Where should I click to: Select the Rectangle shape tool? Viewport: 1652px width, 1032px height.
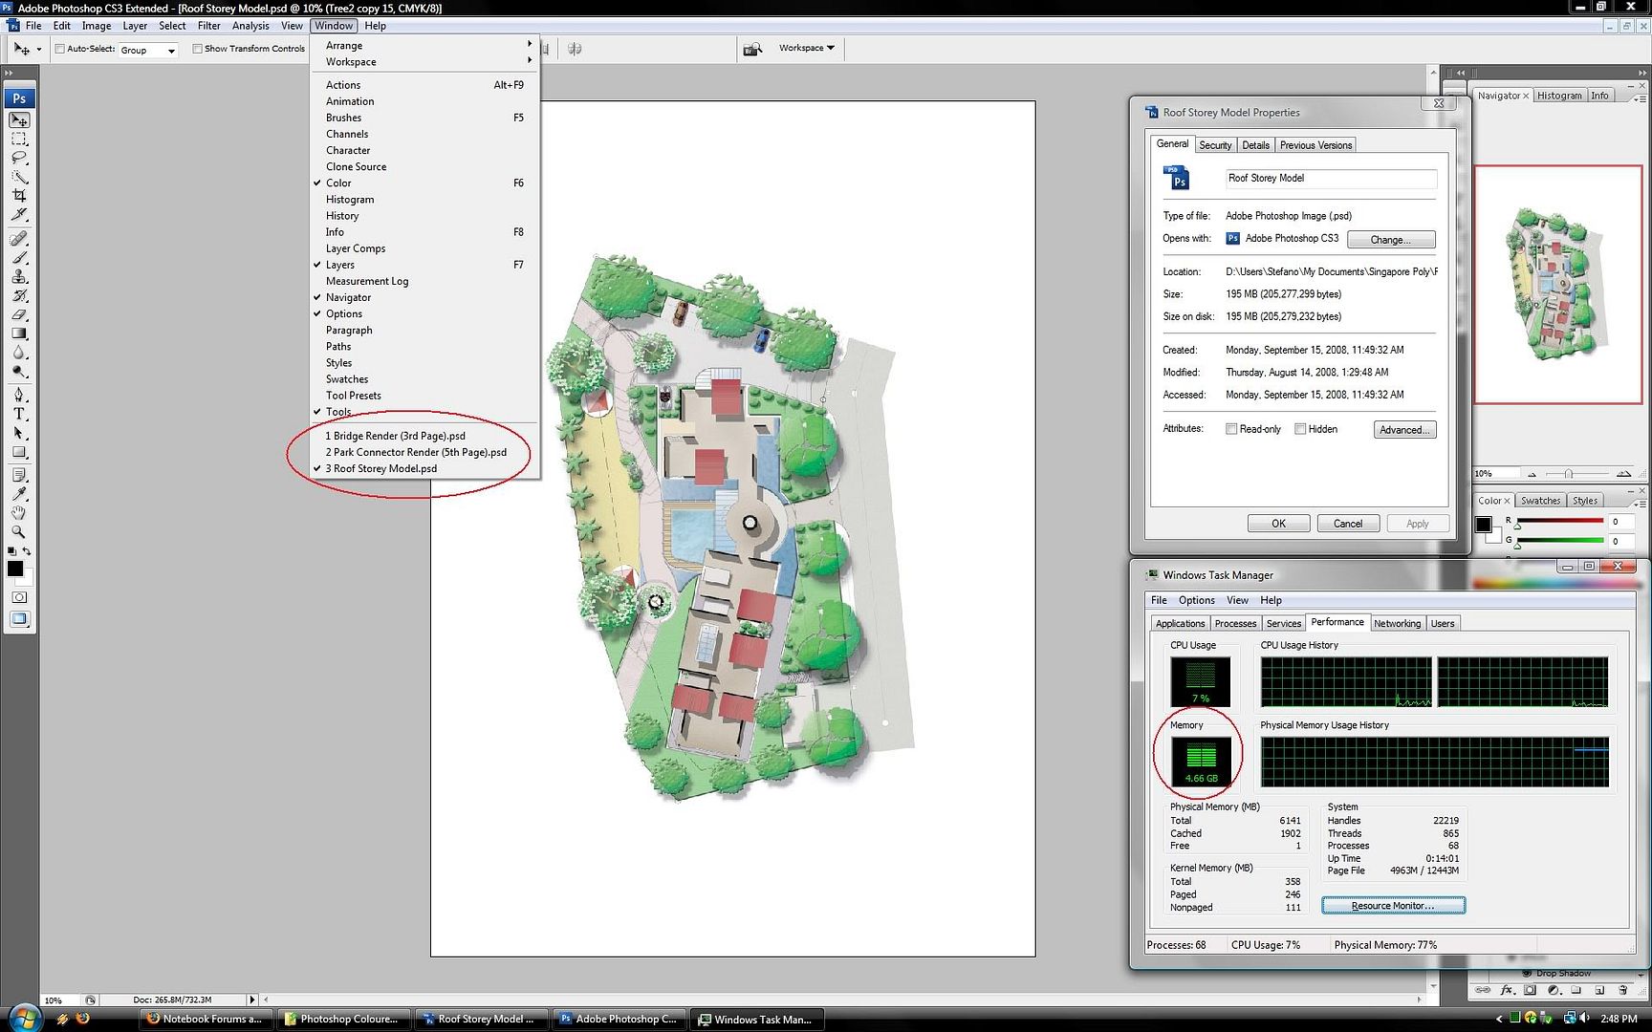(x=19, y=452)
